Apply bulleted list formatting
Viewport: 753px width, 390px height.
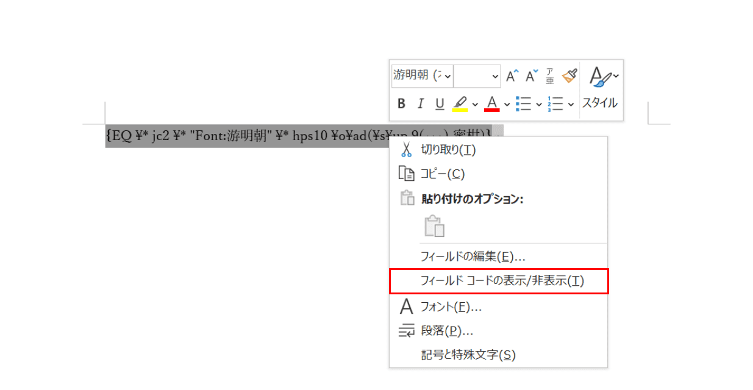click(524, 104)
